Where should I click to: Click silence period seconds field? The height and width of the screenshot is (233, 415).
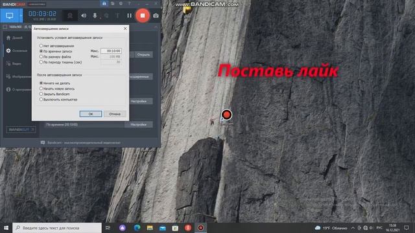pyautogui.click(x=111, y=62)
